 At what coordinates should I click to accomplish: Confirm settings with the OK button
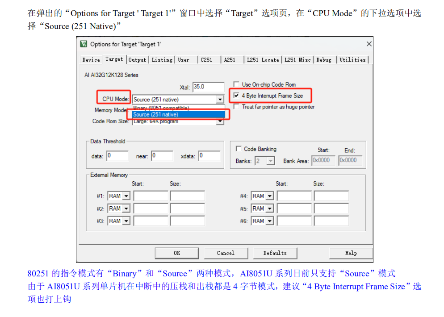click(177, 253)
